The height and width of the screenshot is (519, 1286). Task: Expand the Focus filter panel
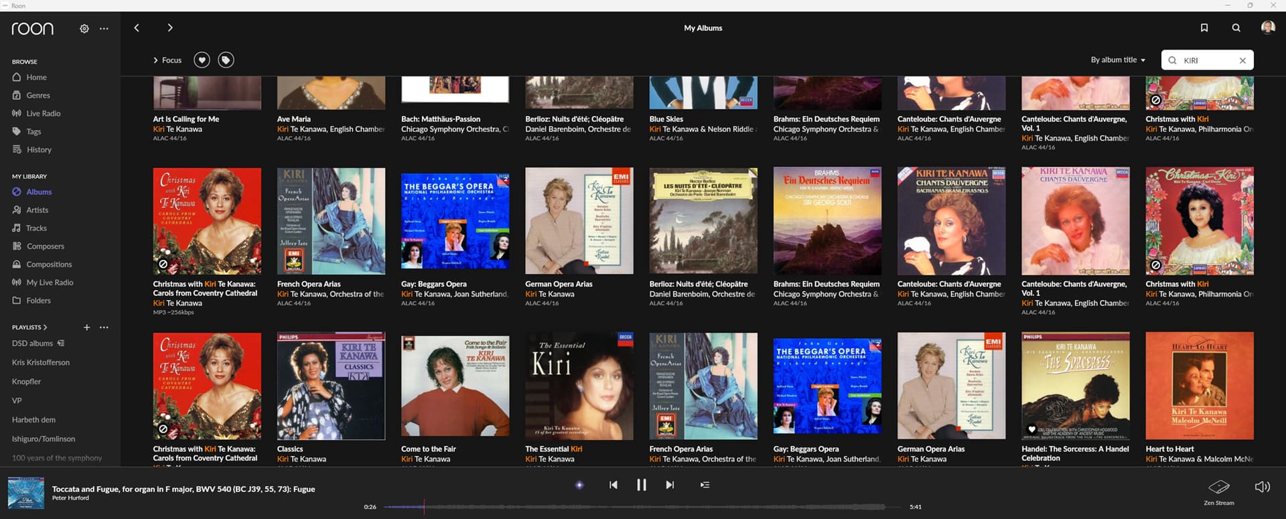coord(167,60)
